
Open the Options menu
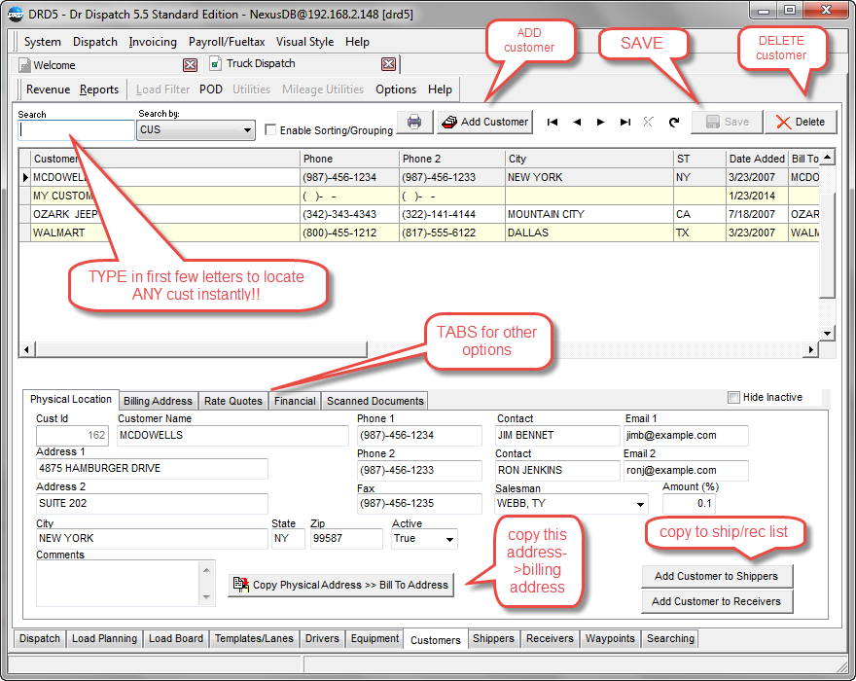(396, 90)
